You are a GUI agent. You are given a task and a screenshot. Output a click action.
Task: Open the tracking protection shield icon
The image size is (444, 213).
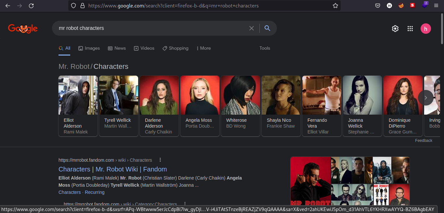pos(73,6)
